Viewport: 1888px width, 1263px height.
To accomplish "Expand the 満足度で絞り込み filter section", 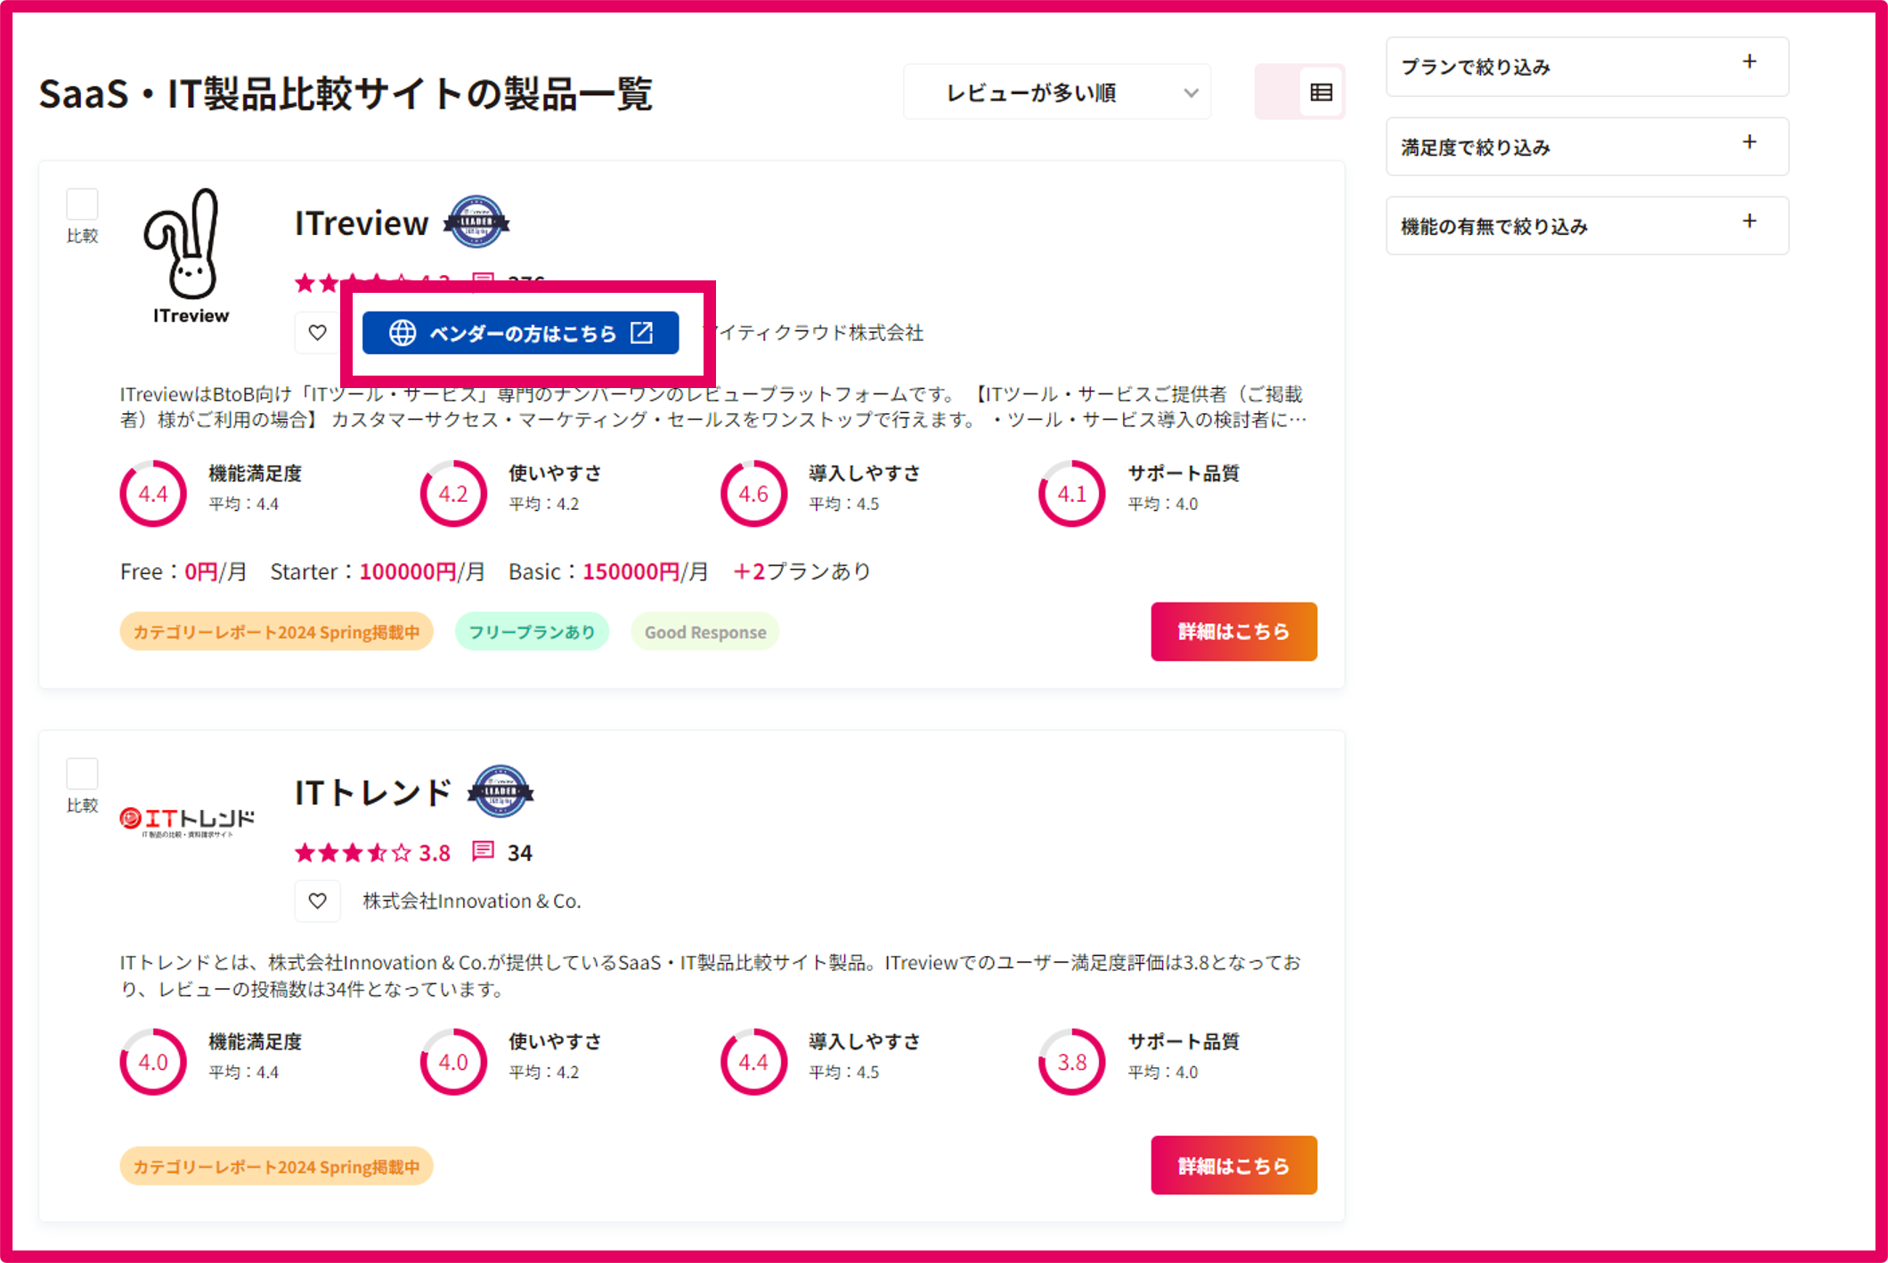I will [x=1587, y=146].
